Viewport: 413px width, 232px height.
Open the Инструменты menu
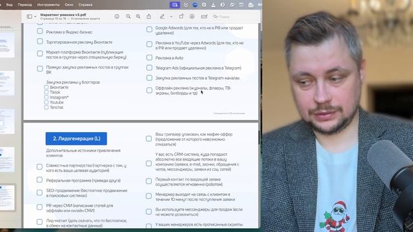(x=48, y=5)
